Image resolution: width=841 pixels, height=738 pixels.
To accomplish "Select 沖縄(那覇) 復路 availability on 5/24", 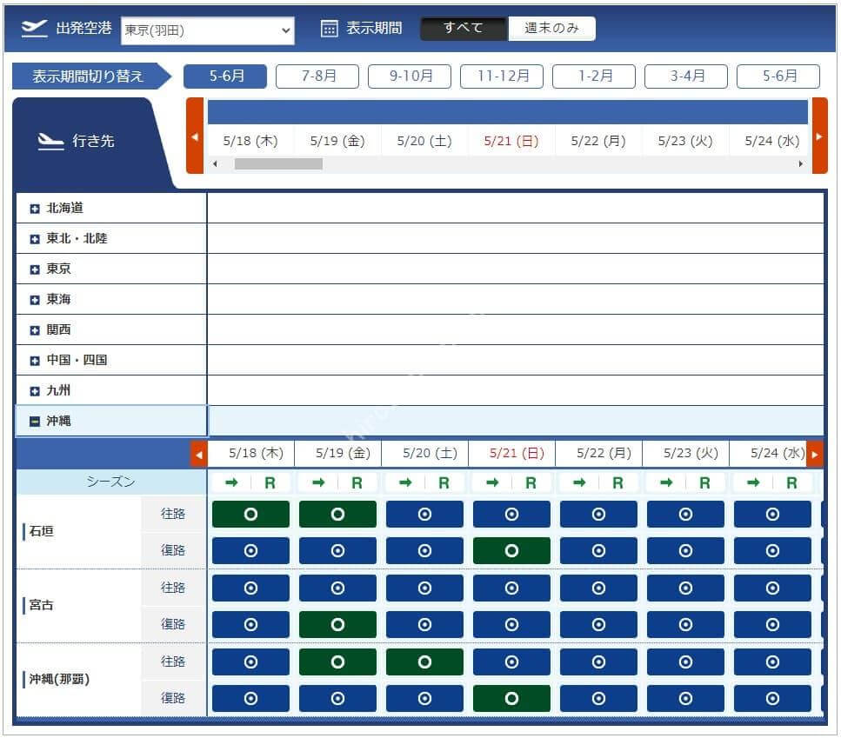I will tap(771, 698).
